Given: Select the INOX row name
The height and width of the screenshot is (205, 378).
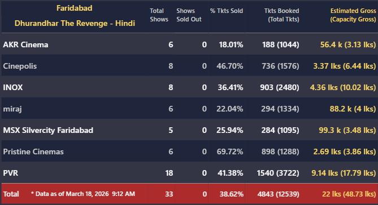Looking at the screenshot, I should [x=13, y=87].
